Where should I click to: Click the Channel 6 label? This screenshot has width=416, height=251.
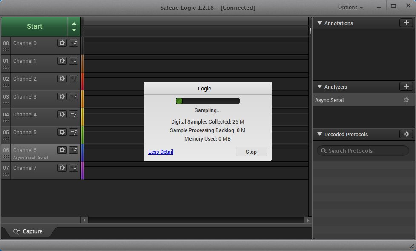click(x=25, y=150)
